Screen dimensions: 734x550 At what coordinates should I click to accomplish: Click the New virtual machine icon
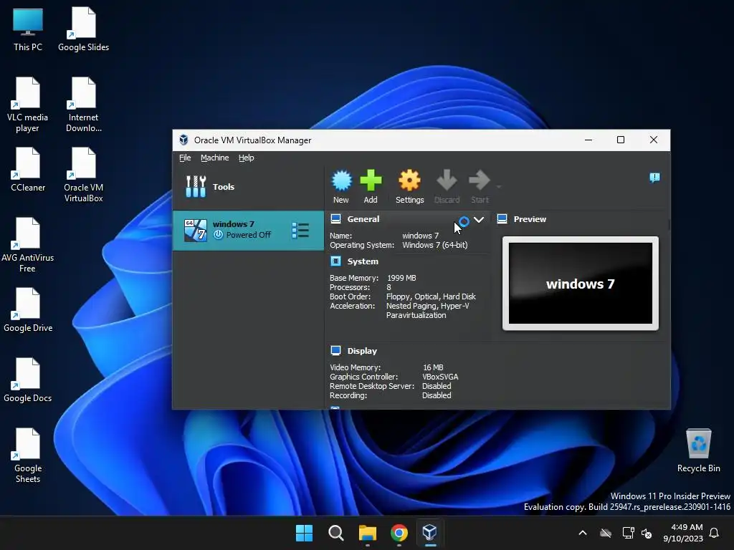coord(341,180)
